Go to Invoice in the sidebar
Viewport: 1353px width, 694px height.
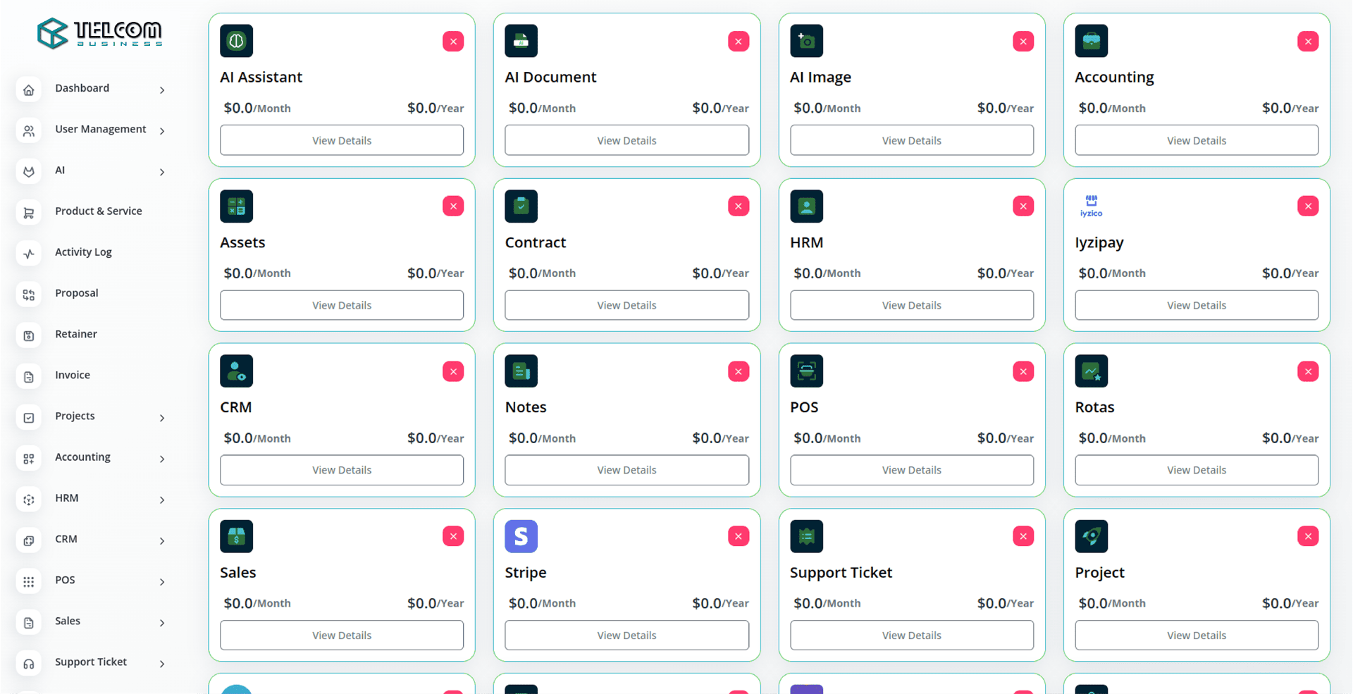click(x=73, y=375)
